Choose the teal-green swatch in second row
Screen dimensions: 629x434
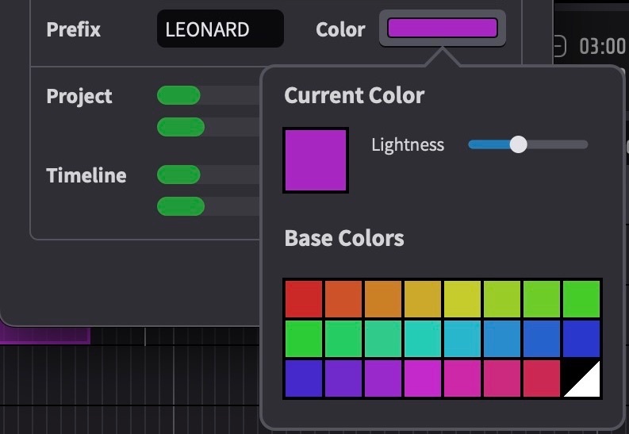pos(383,339)
